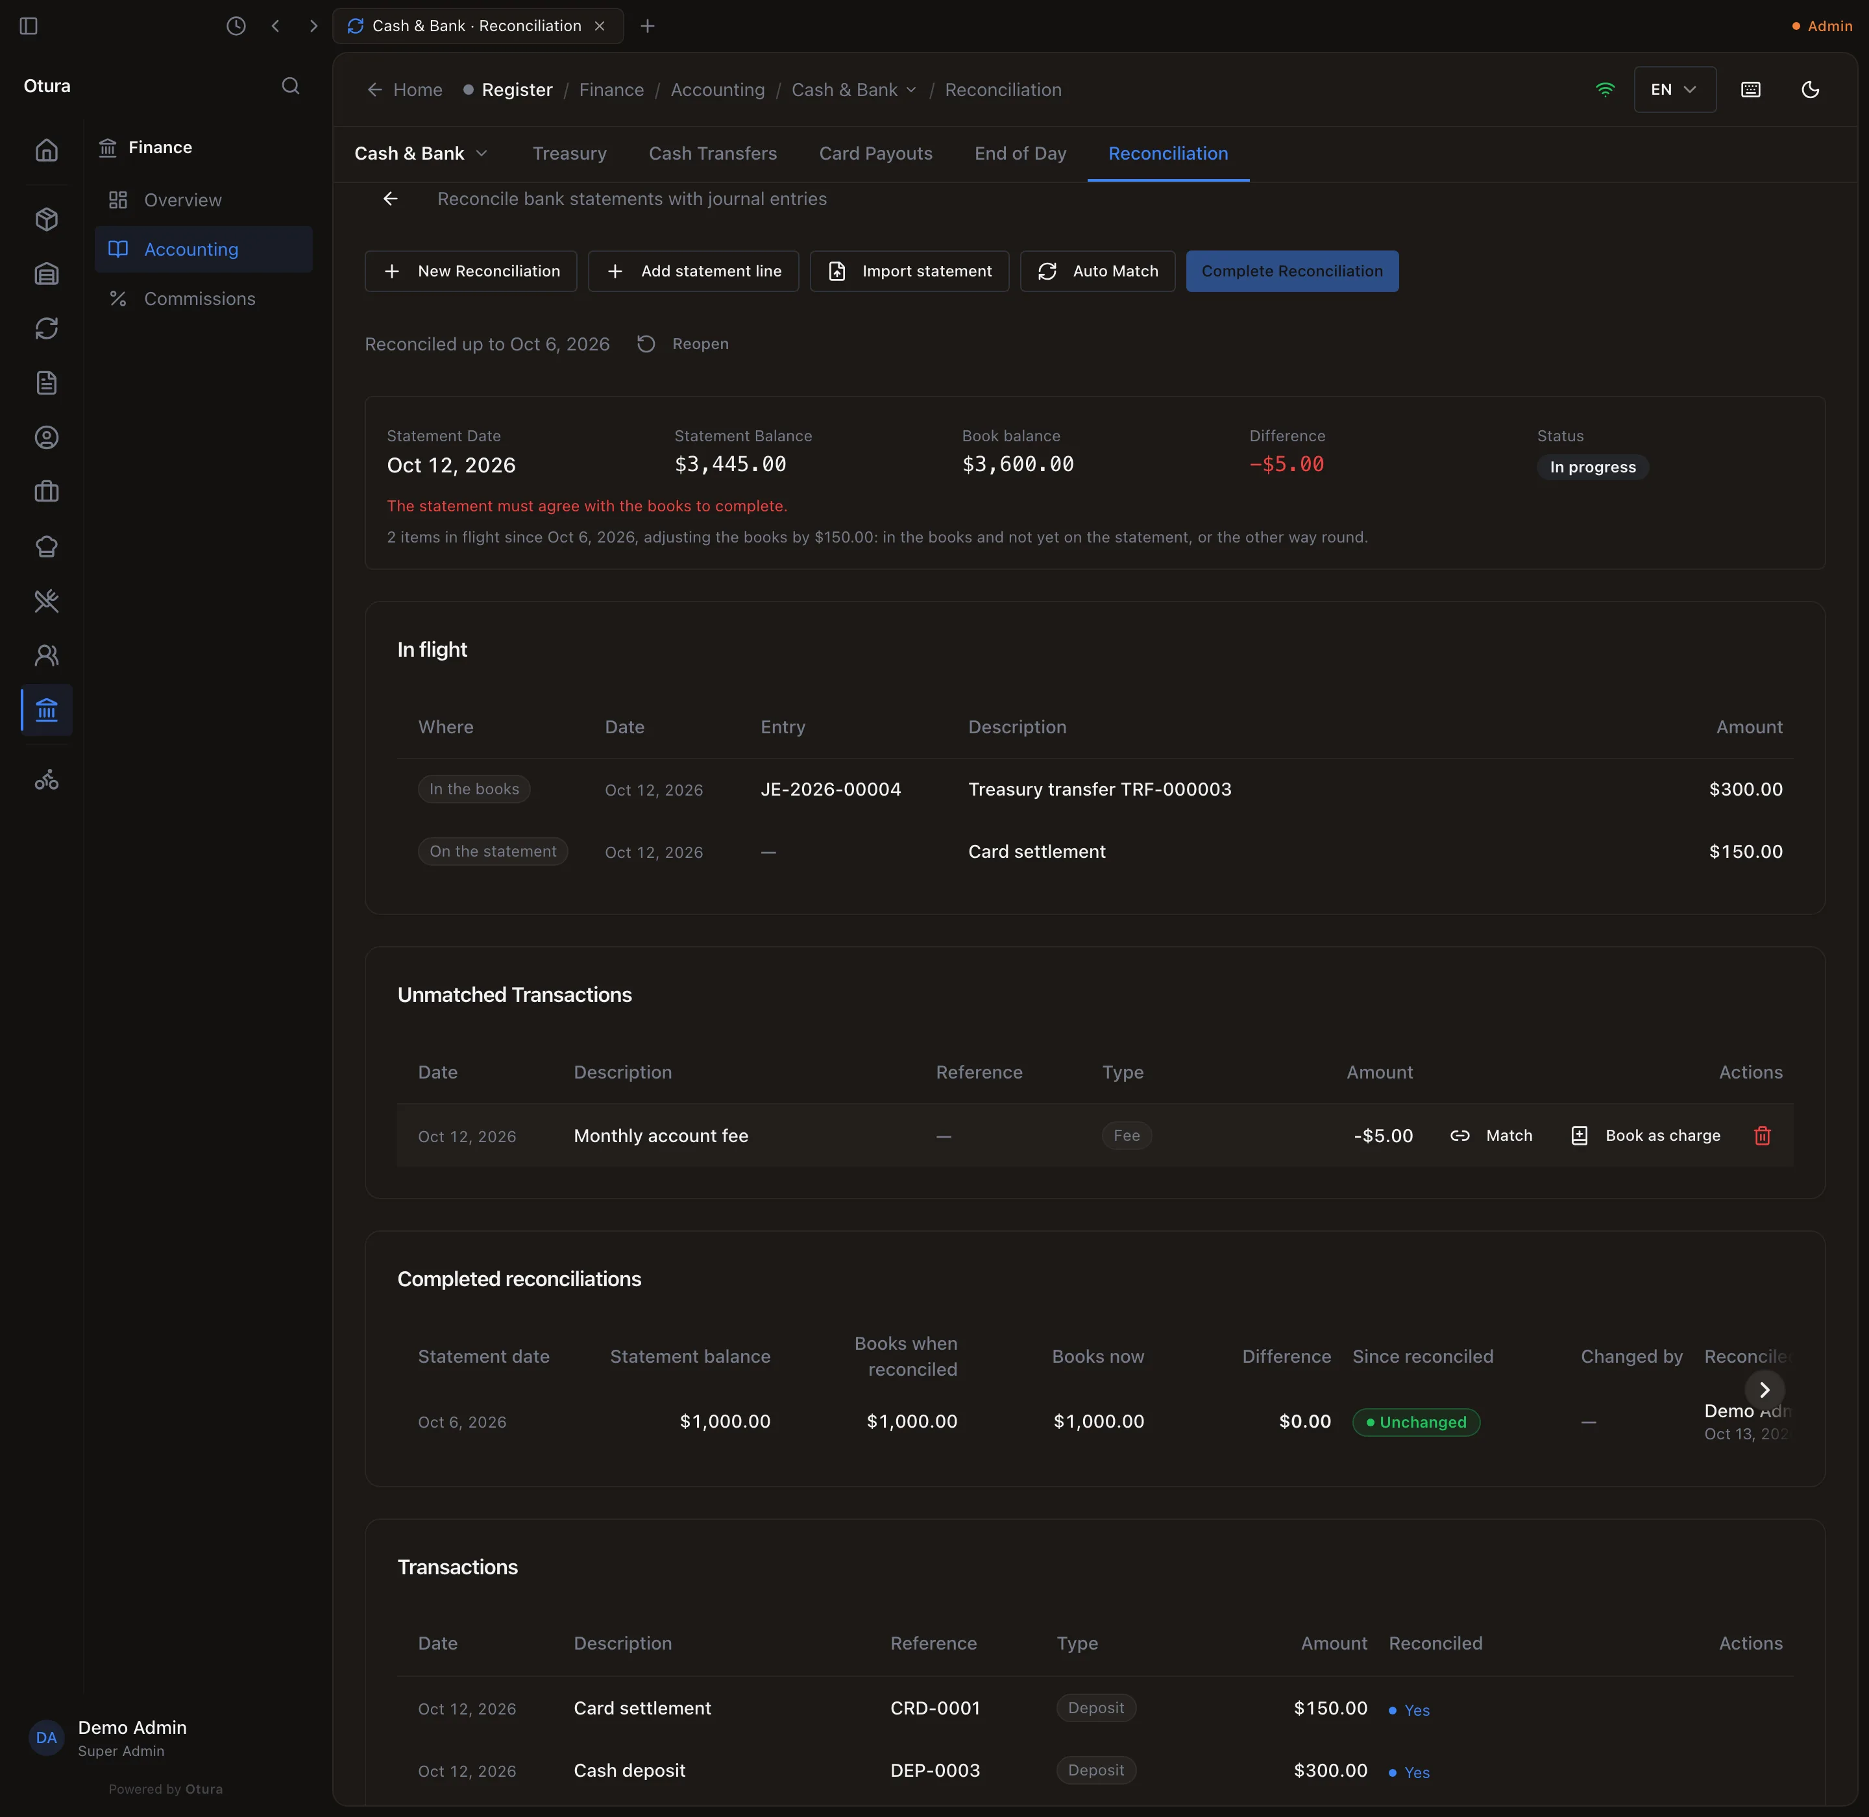Open the sync arrows icon in the sidebar
The width and height of the screenshot is (1869, 1817).
tap(47, 328)
